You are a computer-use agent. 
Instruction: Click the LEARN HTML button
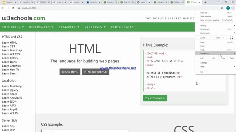[x=70, y=72]
